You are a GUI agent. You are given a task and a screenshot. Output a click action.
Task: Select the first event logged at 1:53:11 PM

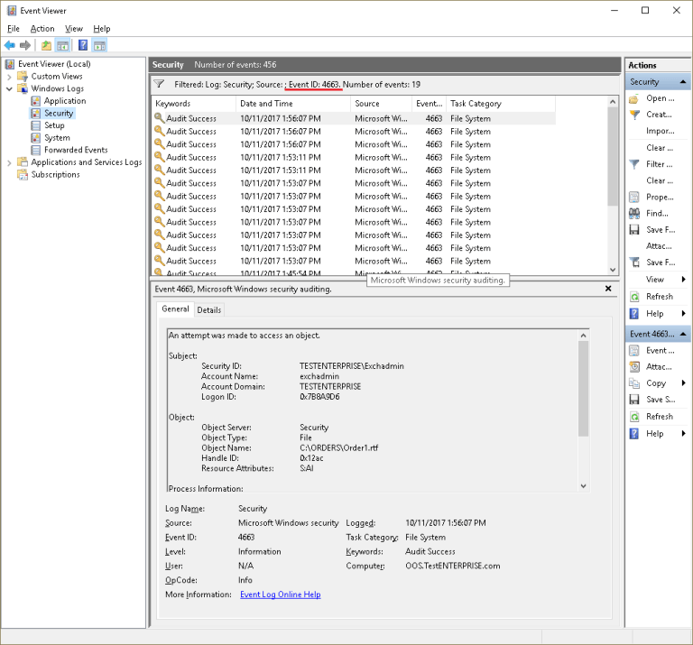pyautogui.click(x=354, y=157)
